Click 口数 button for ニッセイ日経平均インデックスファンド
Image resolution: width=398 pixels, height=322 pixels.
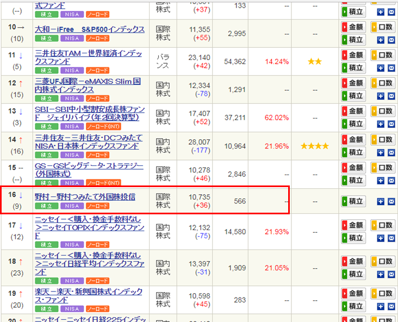[x=383, y=261]
